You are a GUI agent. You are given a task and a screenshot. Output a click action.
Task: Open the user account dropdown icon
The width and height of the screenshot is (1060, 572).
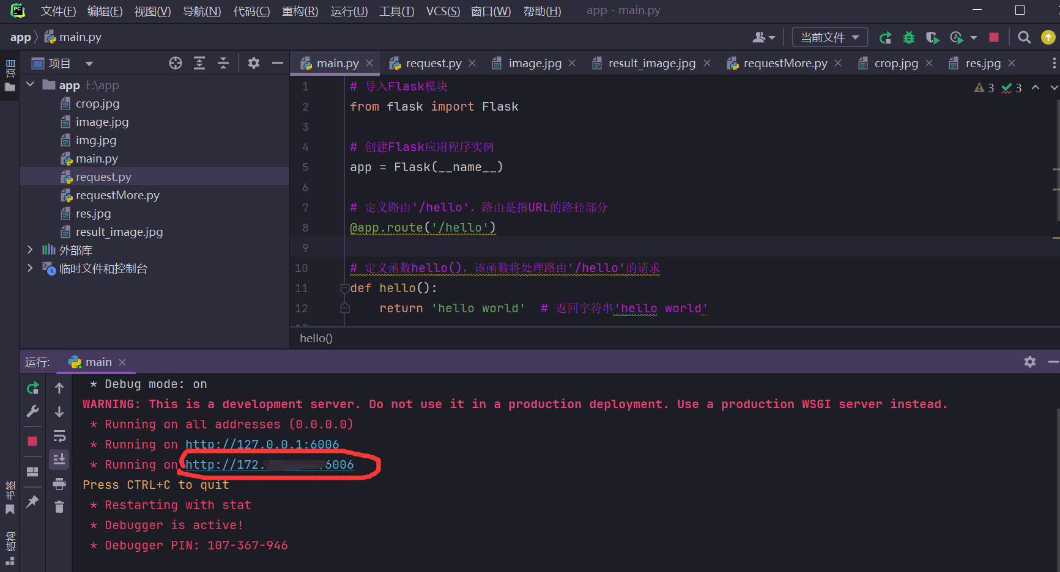click(763, 38)
